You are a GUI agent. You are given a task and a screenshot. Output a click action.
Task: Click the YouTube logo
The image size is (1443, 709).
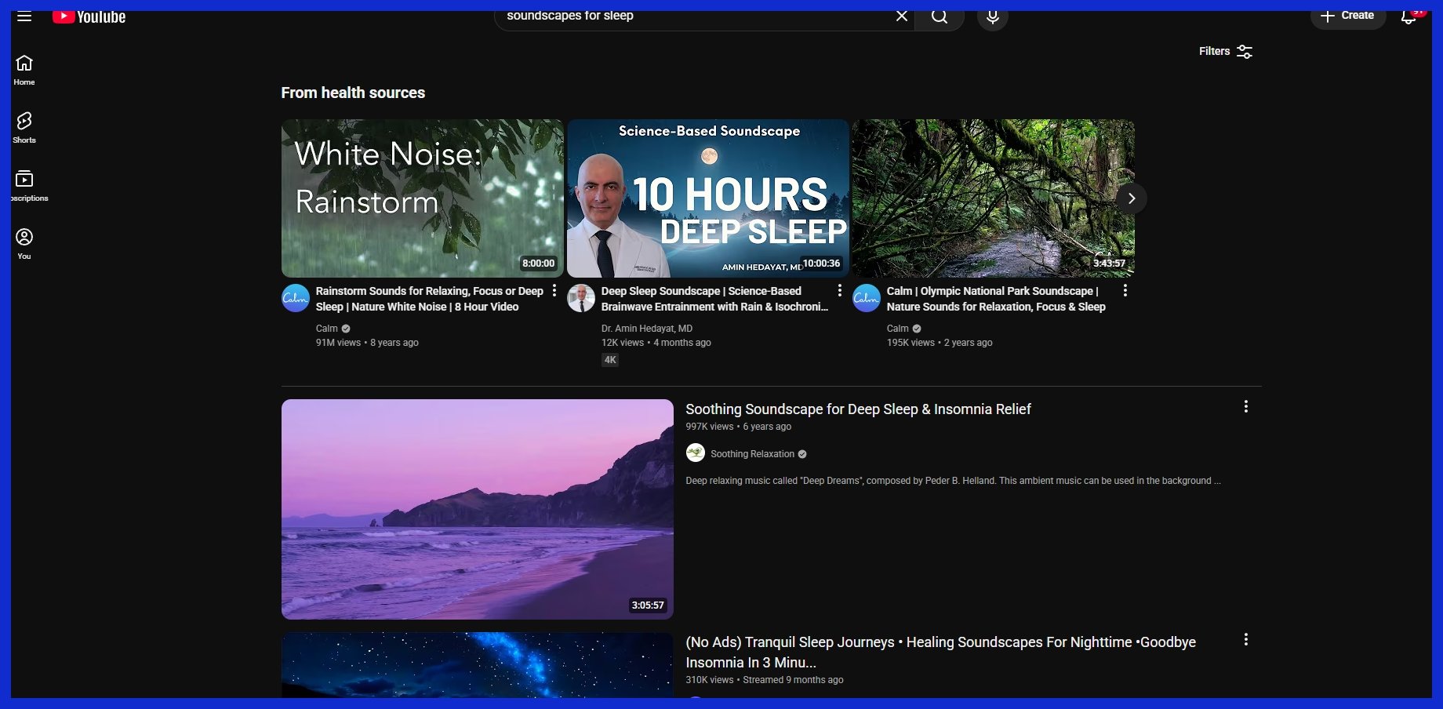pos(89,17)
